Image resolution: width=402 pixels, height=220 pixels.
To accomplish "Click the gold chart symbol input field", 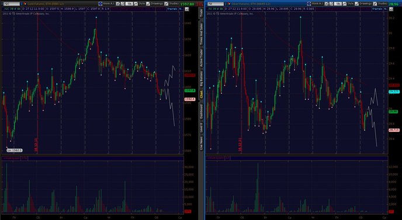I will (11, 4).
